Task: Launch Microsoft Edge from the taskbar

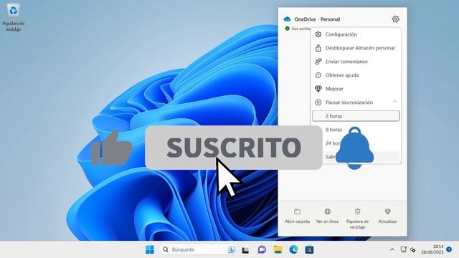Action: tap(293, 249)
